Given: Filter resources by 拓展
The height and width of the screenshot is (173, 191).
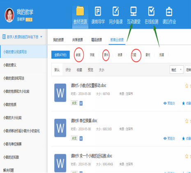Looking at the screenshot, I should pos(162,55).
